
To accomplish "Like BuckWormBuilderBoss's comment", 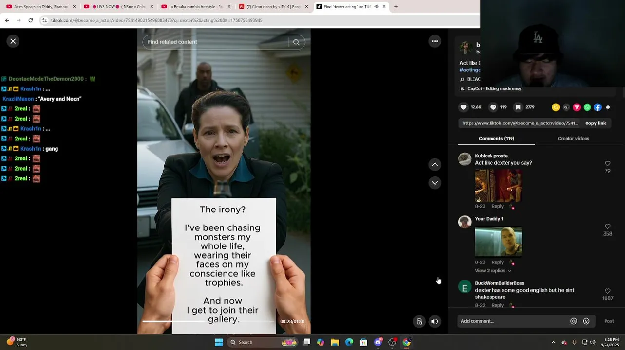I will click(x=607, y=291).
